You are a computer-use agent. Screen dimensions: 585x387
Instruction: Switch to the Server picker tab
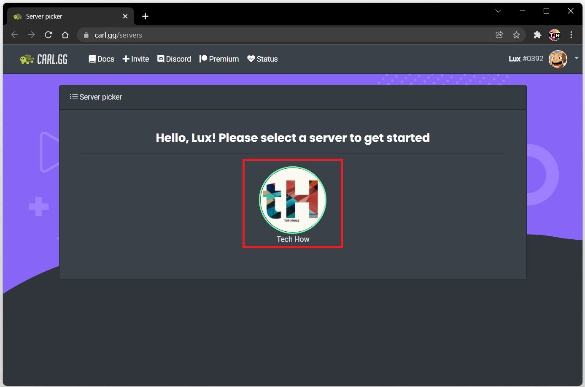point(70,16)
